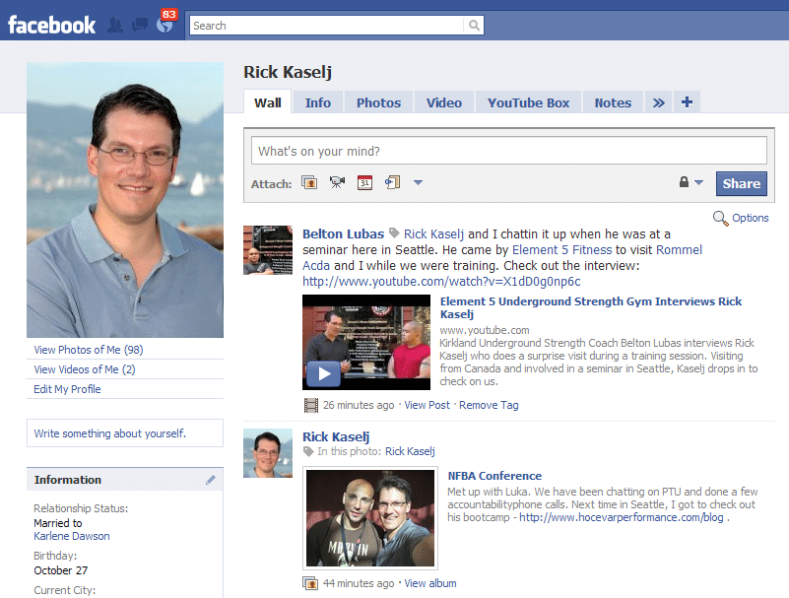Open the privacy lock dropdown
The image size is (789, 598).
(690, 182)
